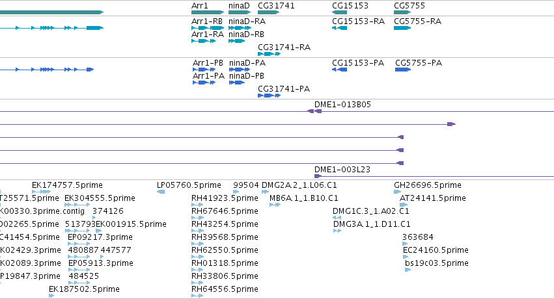Click the CG15153-RA transcript label
The image size is (554, 299).
coord(358,21)
